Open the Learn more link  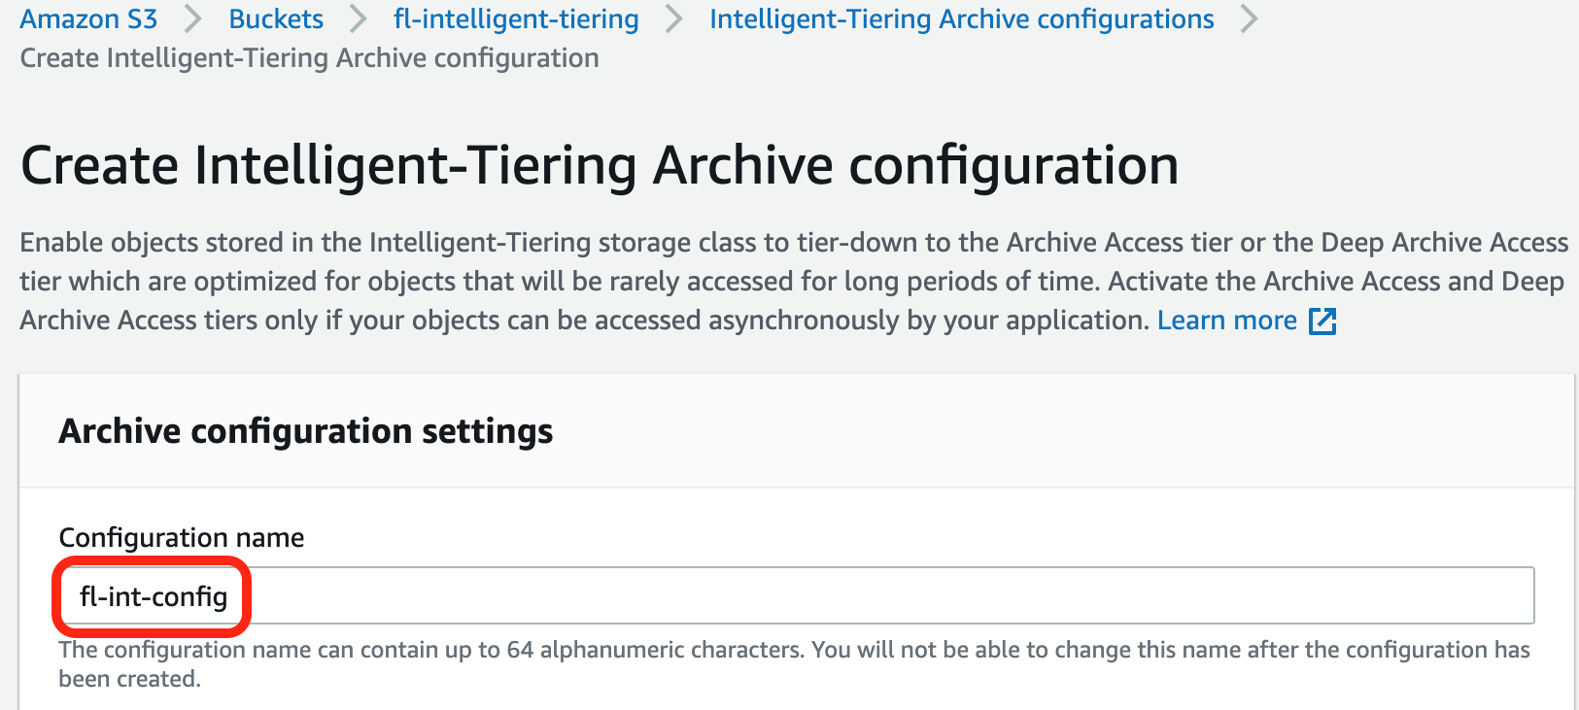(1226, 321)
